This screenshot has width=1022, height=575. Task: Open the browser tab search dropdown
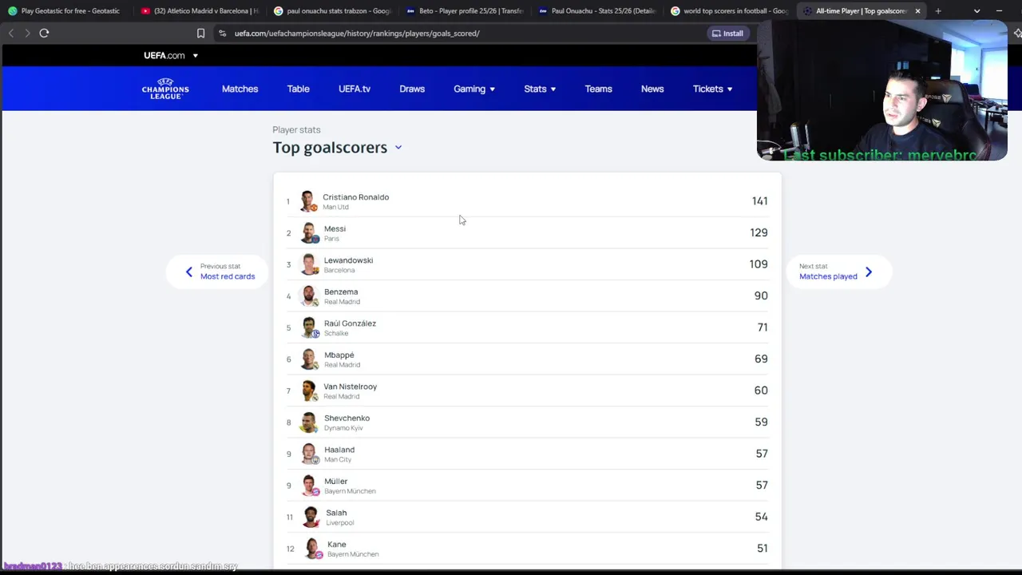point(976,11)
